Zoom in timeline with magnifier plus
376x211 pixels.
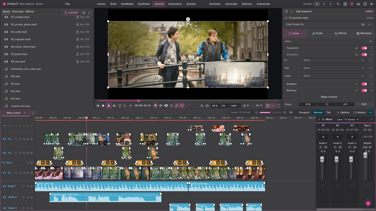tap(285, 113)
